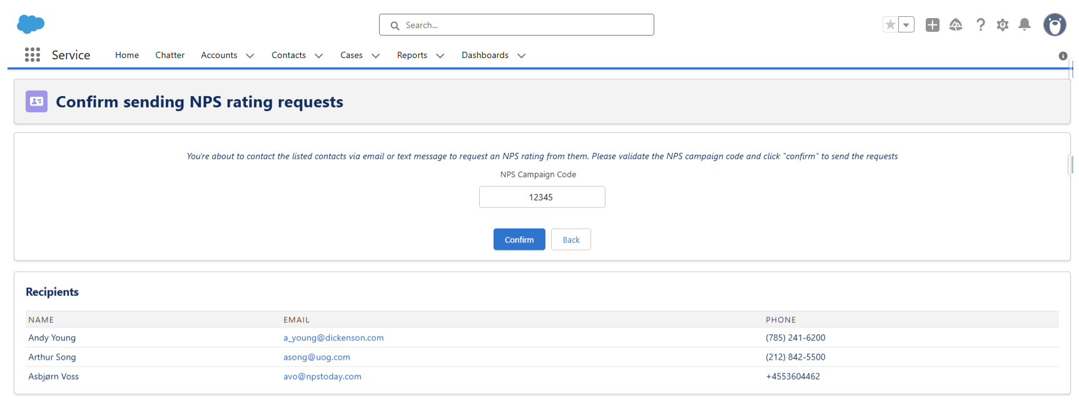Viewport: 1079px width, 404px height.
Task: Open the App Launcher grid icon
Action: pos(33,55)
